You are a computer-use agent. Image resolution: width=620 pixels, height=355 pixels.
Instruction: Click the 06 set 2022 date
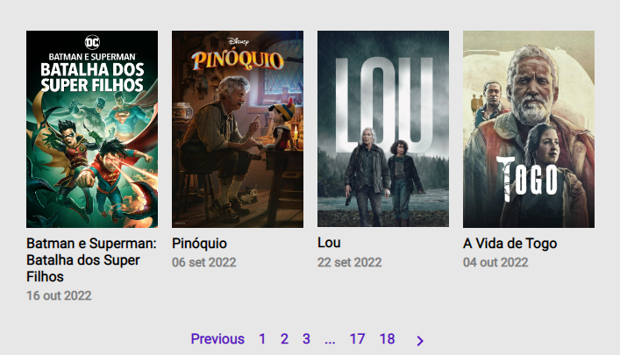point(204,262)
